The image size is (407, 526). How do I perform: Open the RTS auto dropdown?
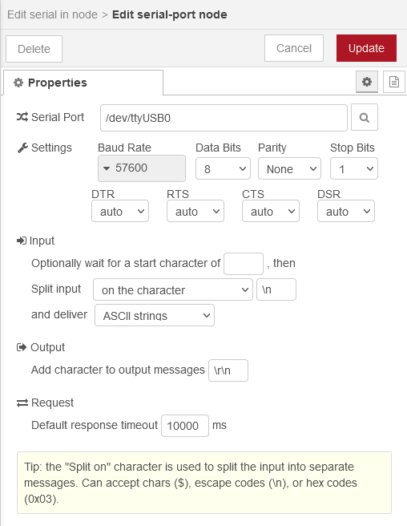[x=195, y=211]
